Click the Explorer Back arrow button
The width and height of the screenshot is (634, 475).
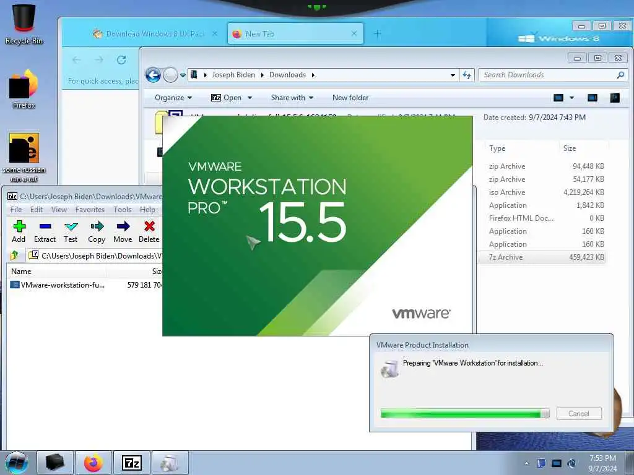click(x=153, y=75)
